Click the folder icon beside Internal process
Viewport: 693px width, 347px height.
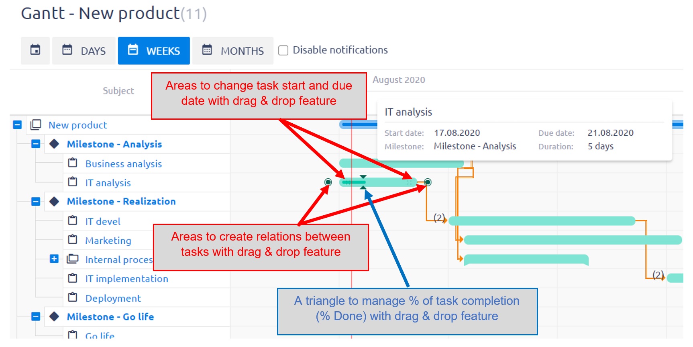pyautogui.click(x=73, y=259)
